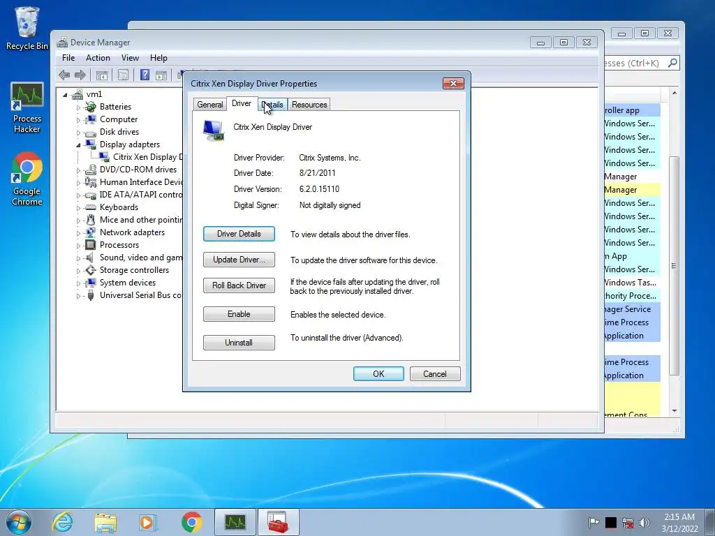Open Internet Explorer from the taskbar
715x536 pixels.
point(62,522)
